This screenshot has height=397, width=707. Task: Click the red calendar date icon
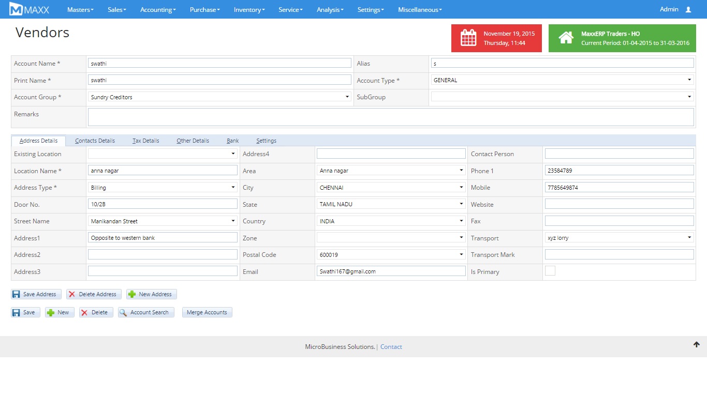(468, 38)
